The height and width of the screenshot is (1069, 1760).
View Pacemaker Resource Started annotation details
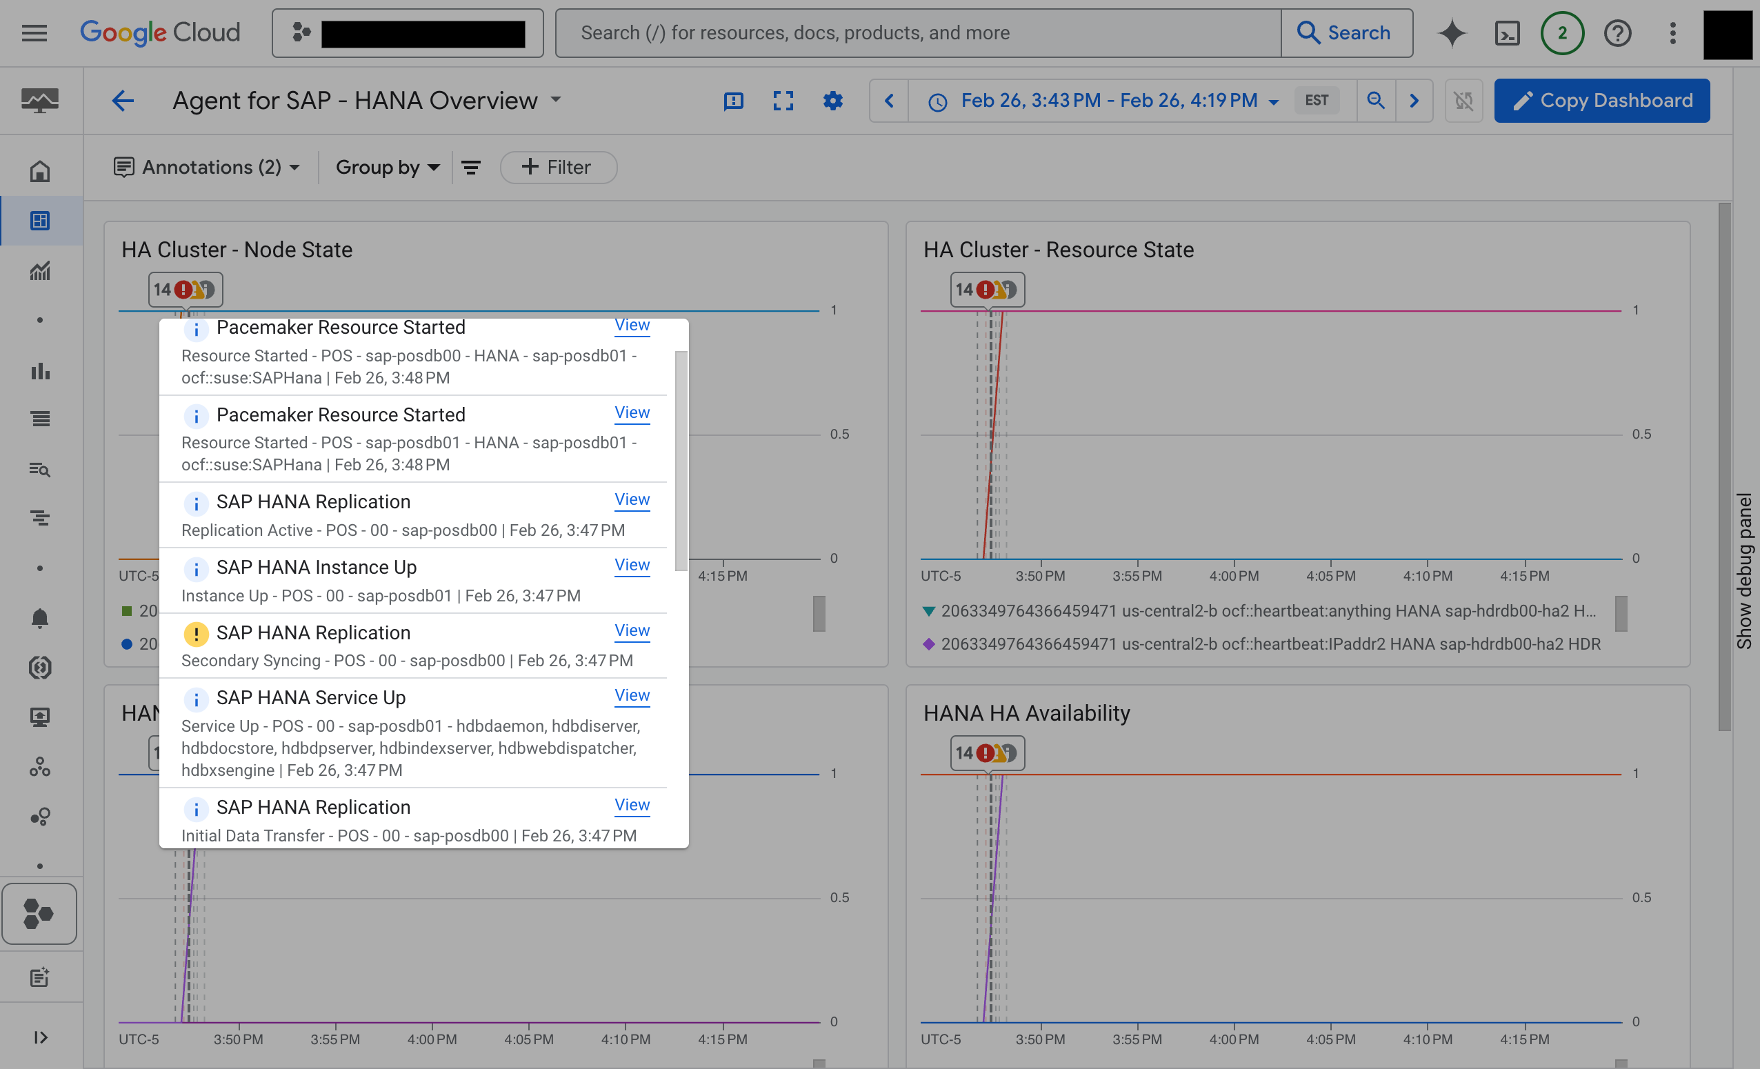[x=631, y=326]
